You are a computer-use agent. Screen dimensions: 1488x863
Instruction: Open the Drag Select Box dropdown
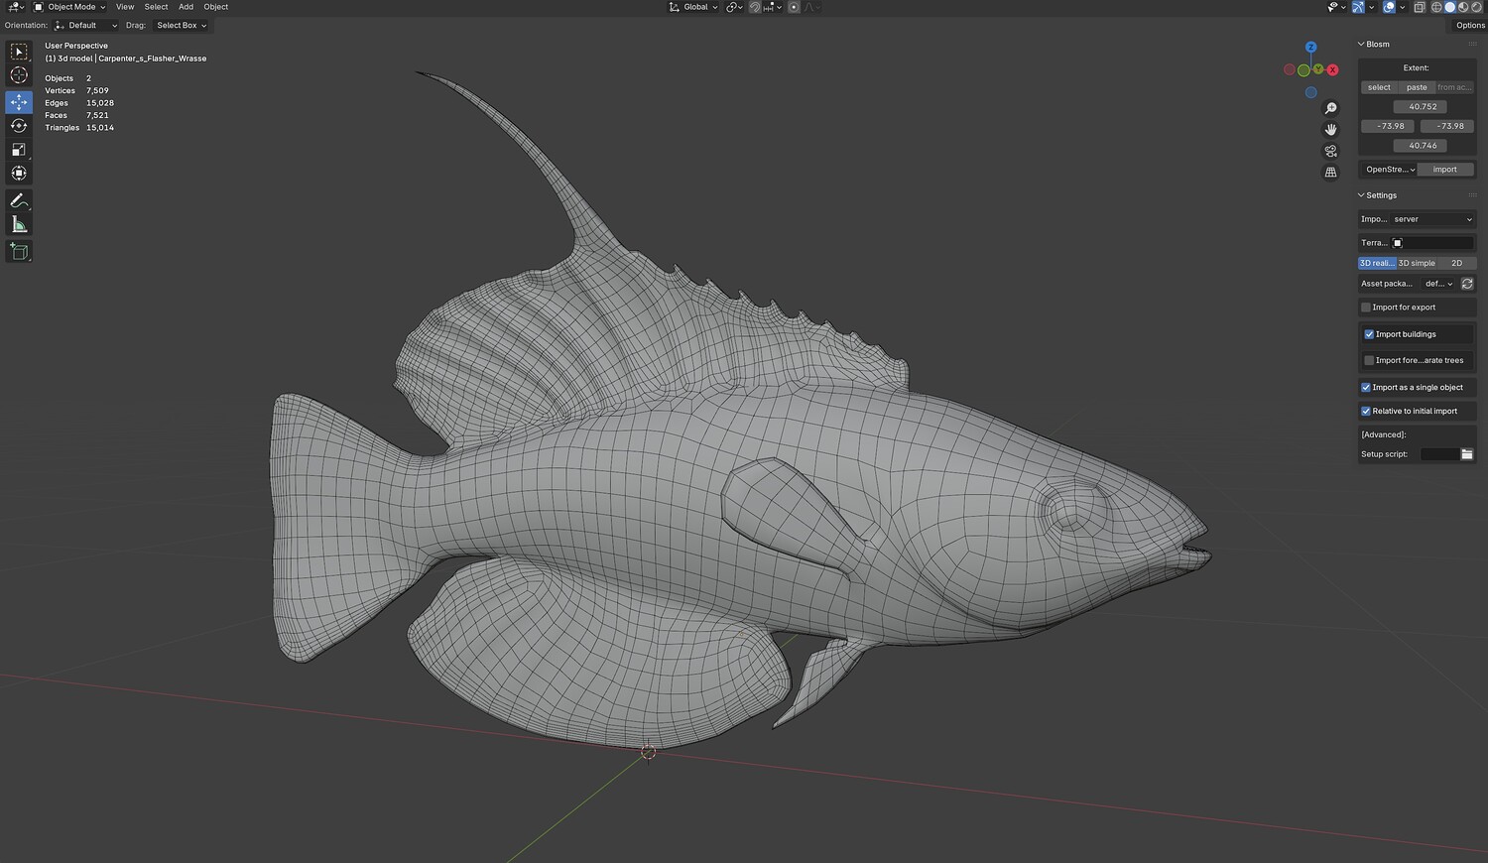182,26
